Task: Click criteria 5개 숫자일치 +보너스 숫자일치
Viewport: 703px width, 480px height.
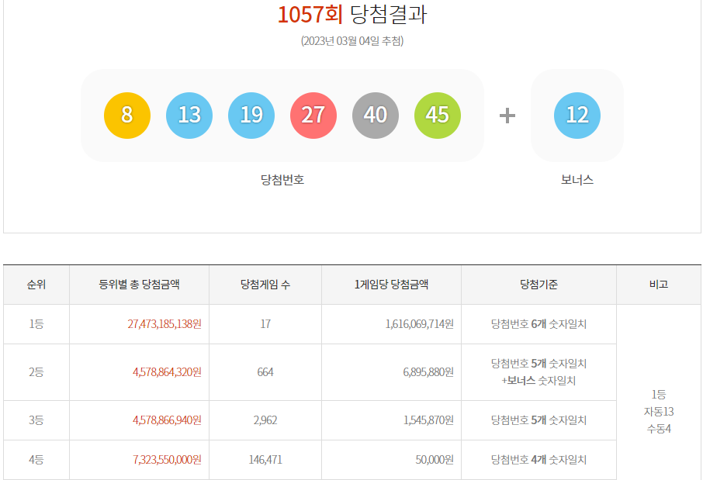Action: coord(539,372)
